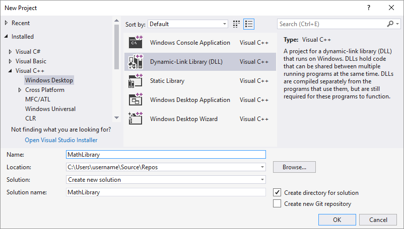
Task: Uncheck Create directory for solution
Action: [277, 192]
